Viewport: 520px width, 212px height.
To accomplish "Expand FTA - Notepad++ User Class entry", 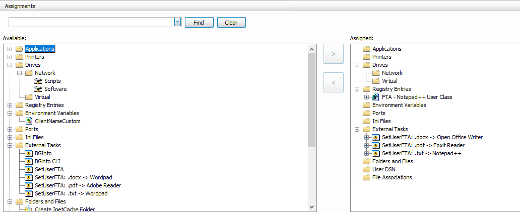I will click(x=366, y=97).
